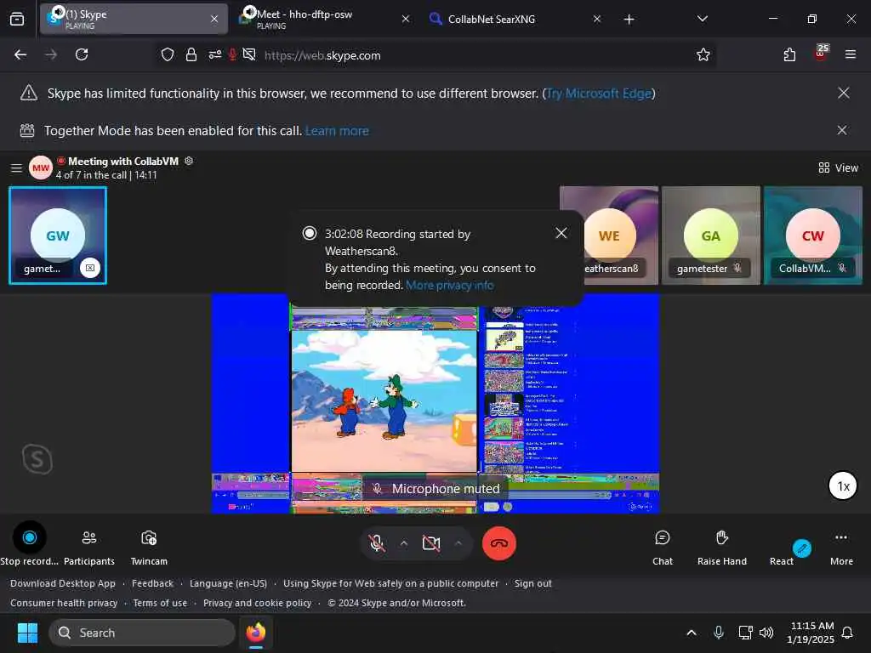Follow the Try Microsoft Edge link

tap(599, 94)
